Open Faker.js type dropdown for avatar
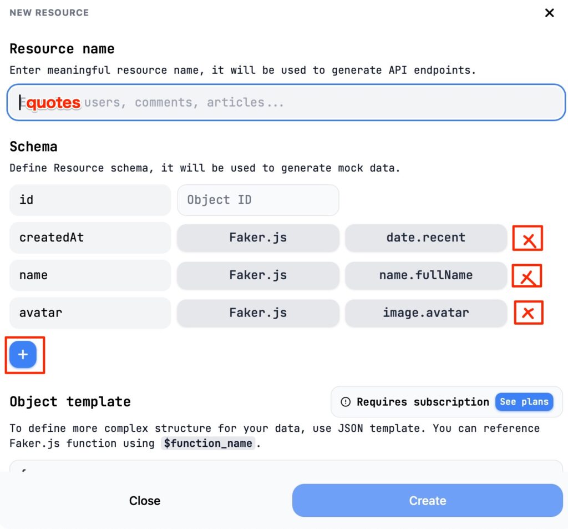The image size is (568, 529). pos(258,313)
